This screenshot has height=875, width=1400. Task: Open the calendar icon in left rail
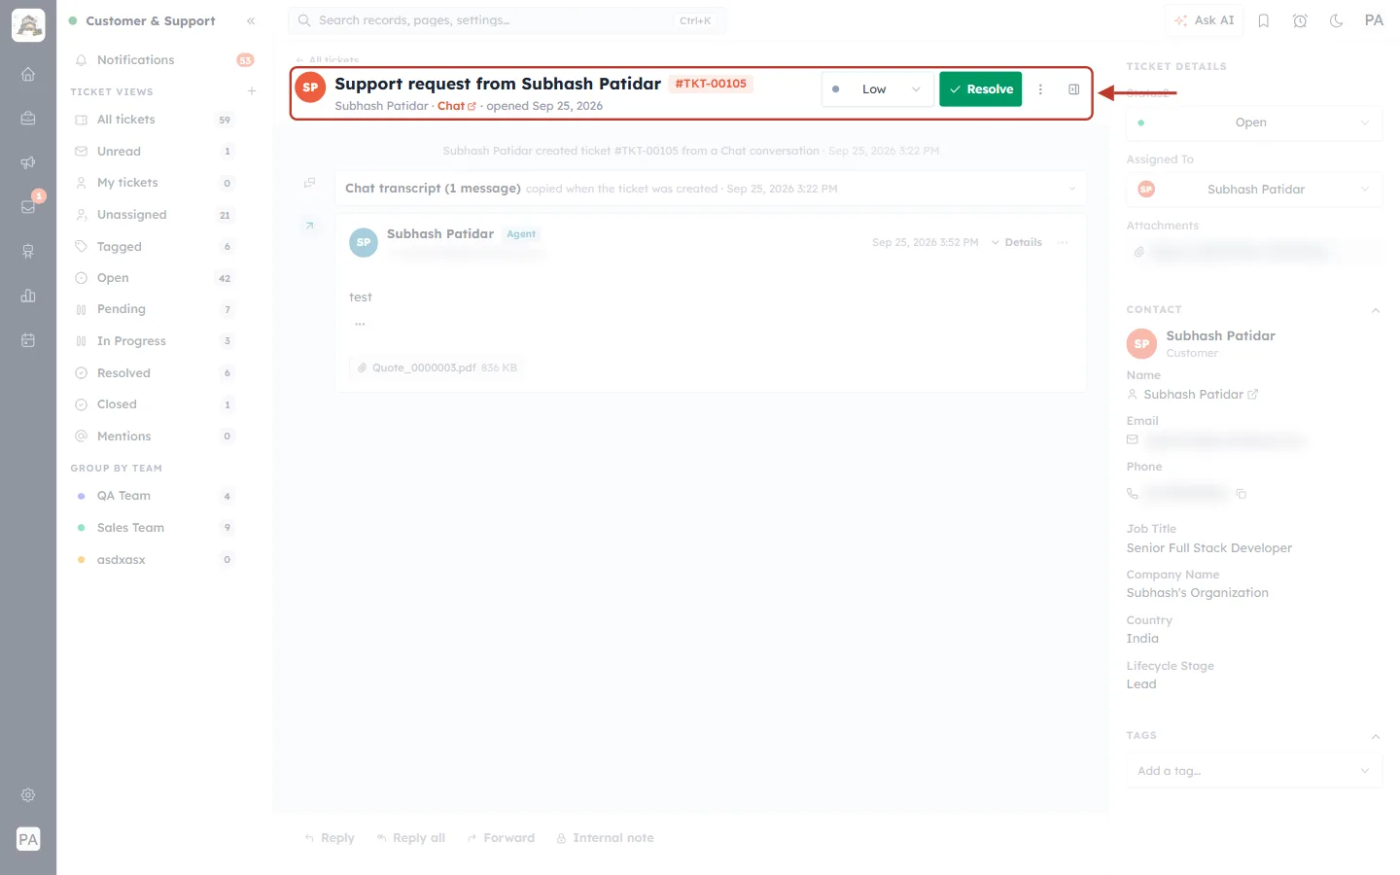[x=28, y=340]
